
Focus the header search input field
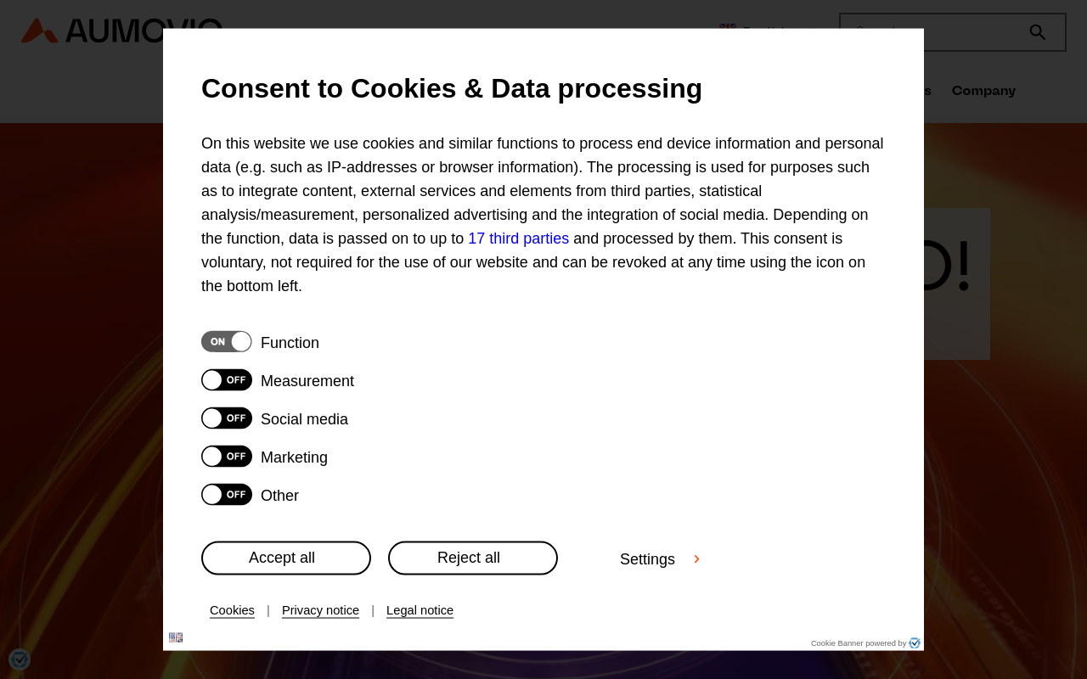click(932, 32)
